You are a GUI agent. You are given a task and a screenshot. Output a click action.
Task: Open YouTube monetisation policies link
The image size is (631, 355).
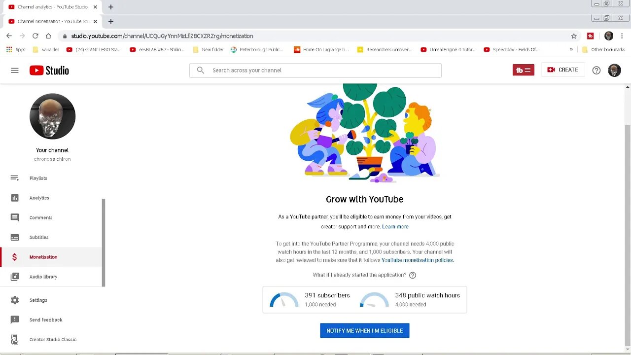tap(417, 260)
